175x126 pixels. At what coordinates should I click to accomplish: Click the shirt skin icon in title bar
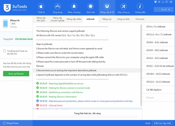[155, 2]
